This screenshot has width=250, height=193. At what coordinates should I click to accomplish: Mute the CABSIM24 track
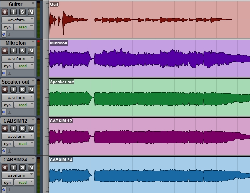tap(31, 167)
